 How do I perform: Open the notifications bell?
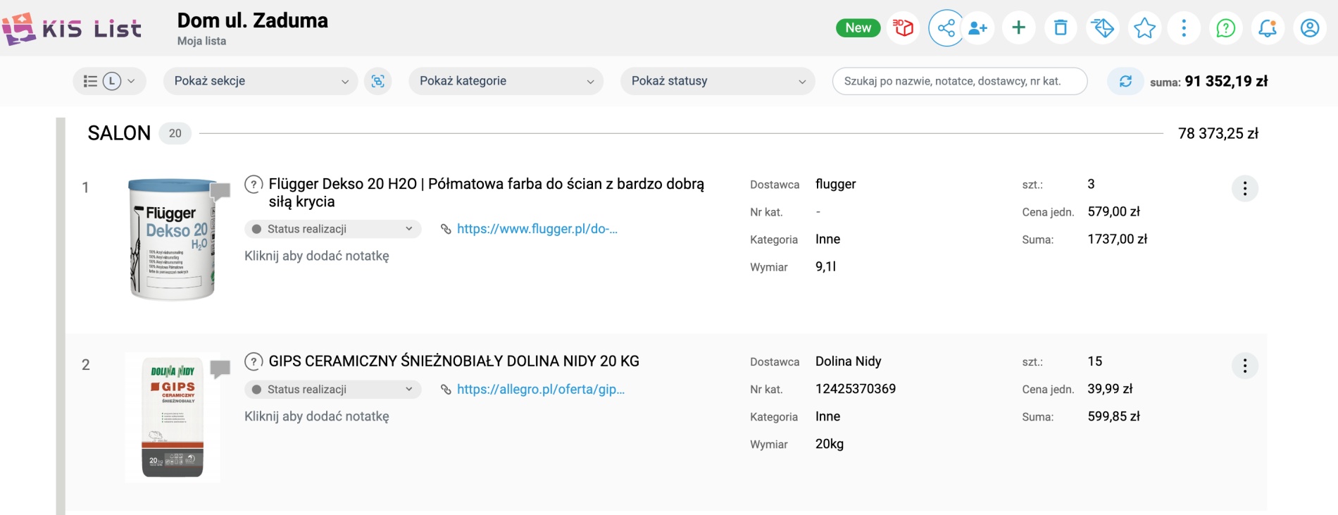click(x=1268, y=28)
